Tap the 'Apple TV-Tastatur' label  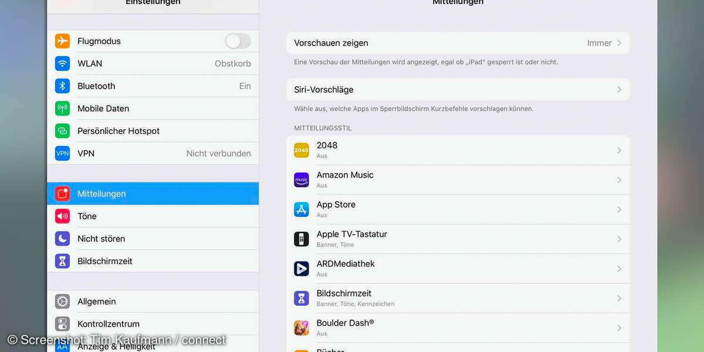(x=352, y=234)
